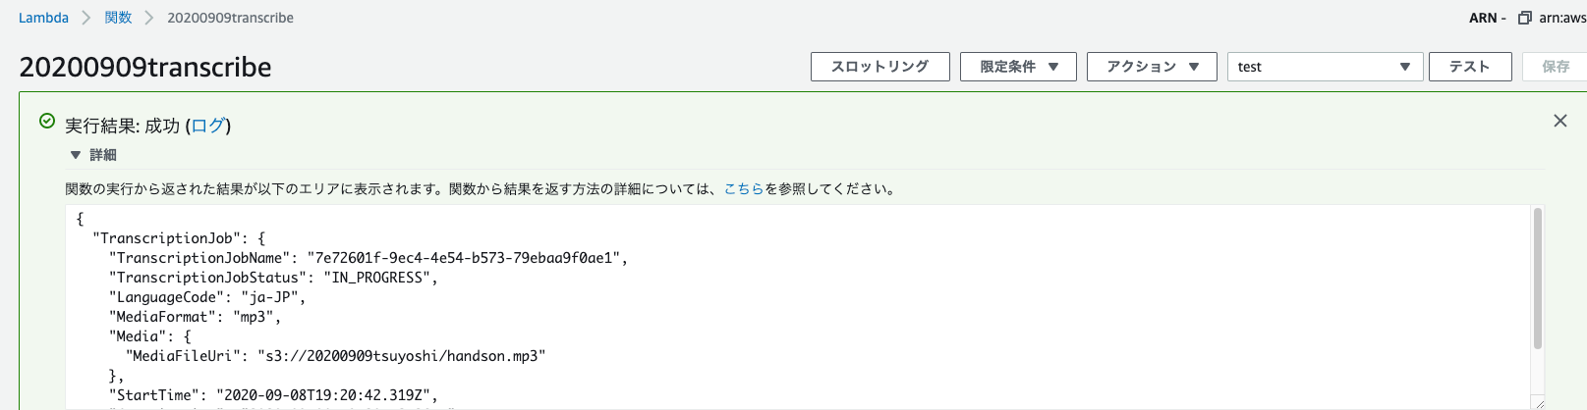Screen dimensions: 1587x410
Task: Click the スロットリング button
Action: [880, 67]
